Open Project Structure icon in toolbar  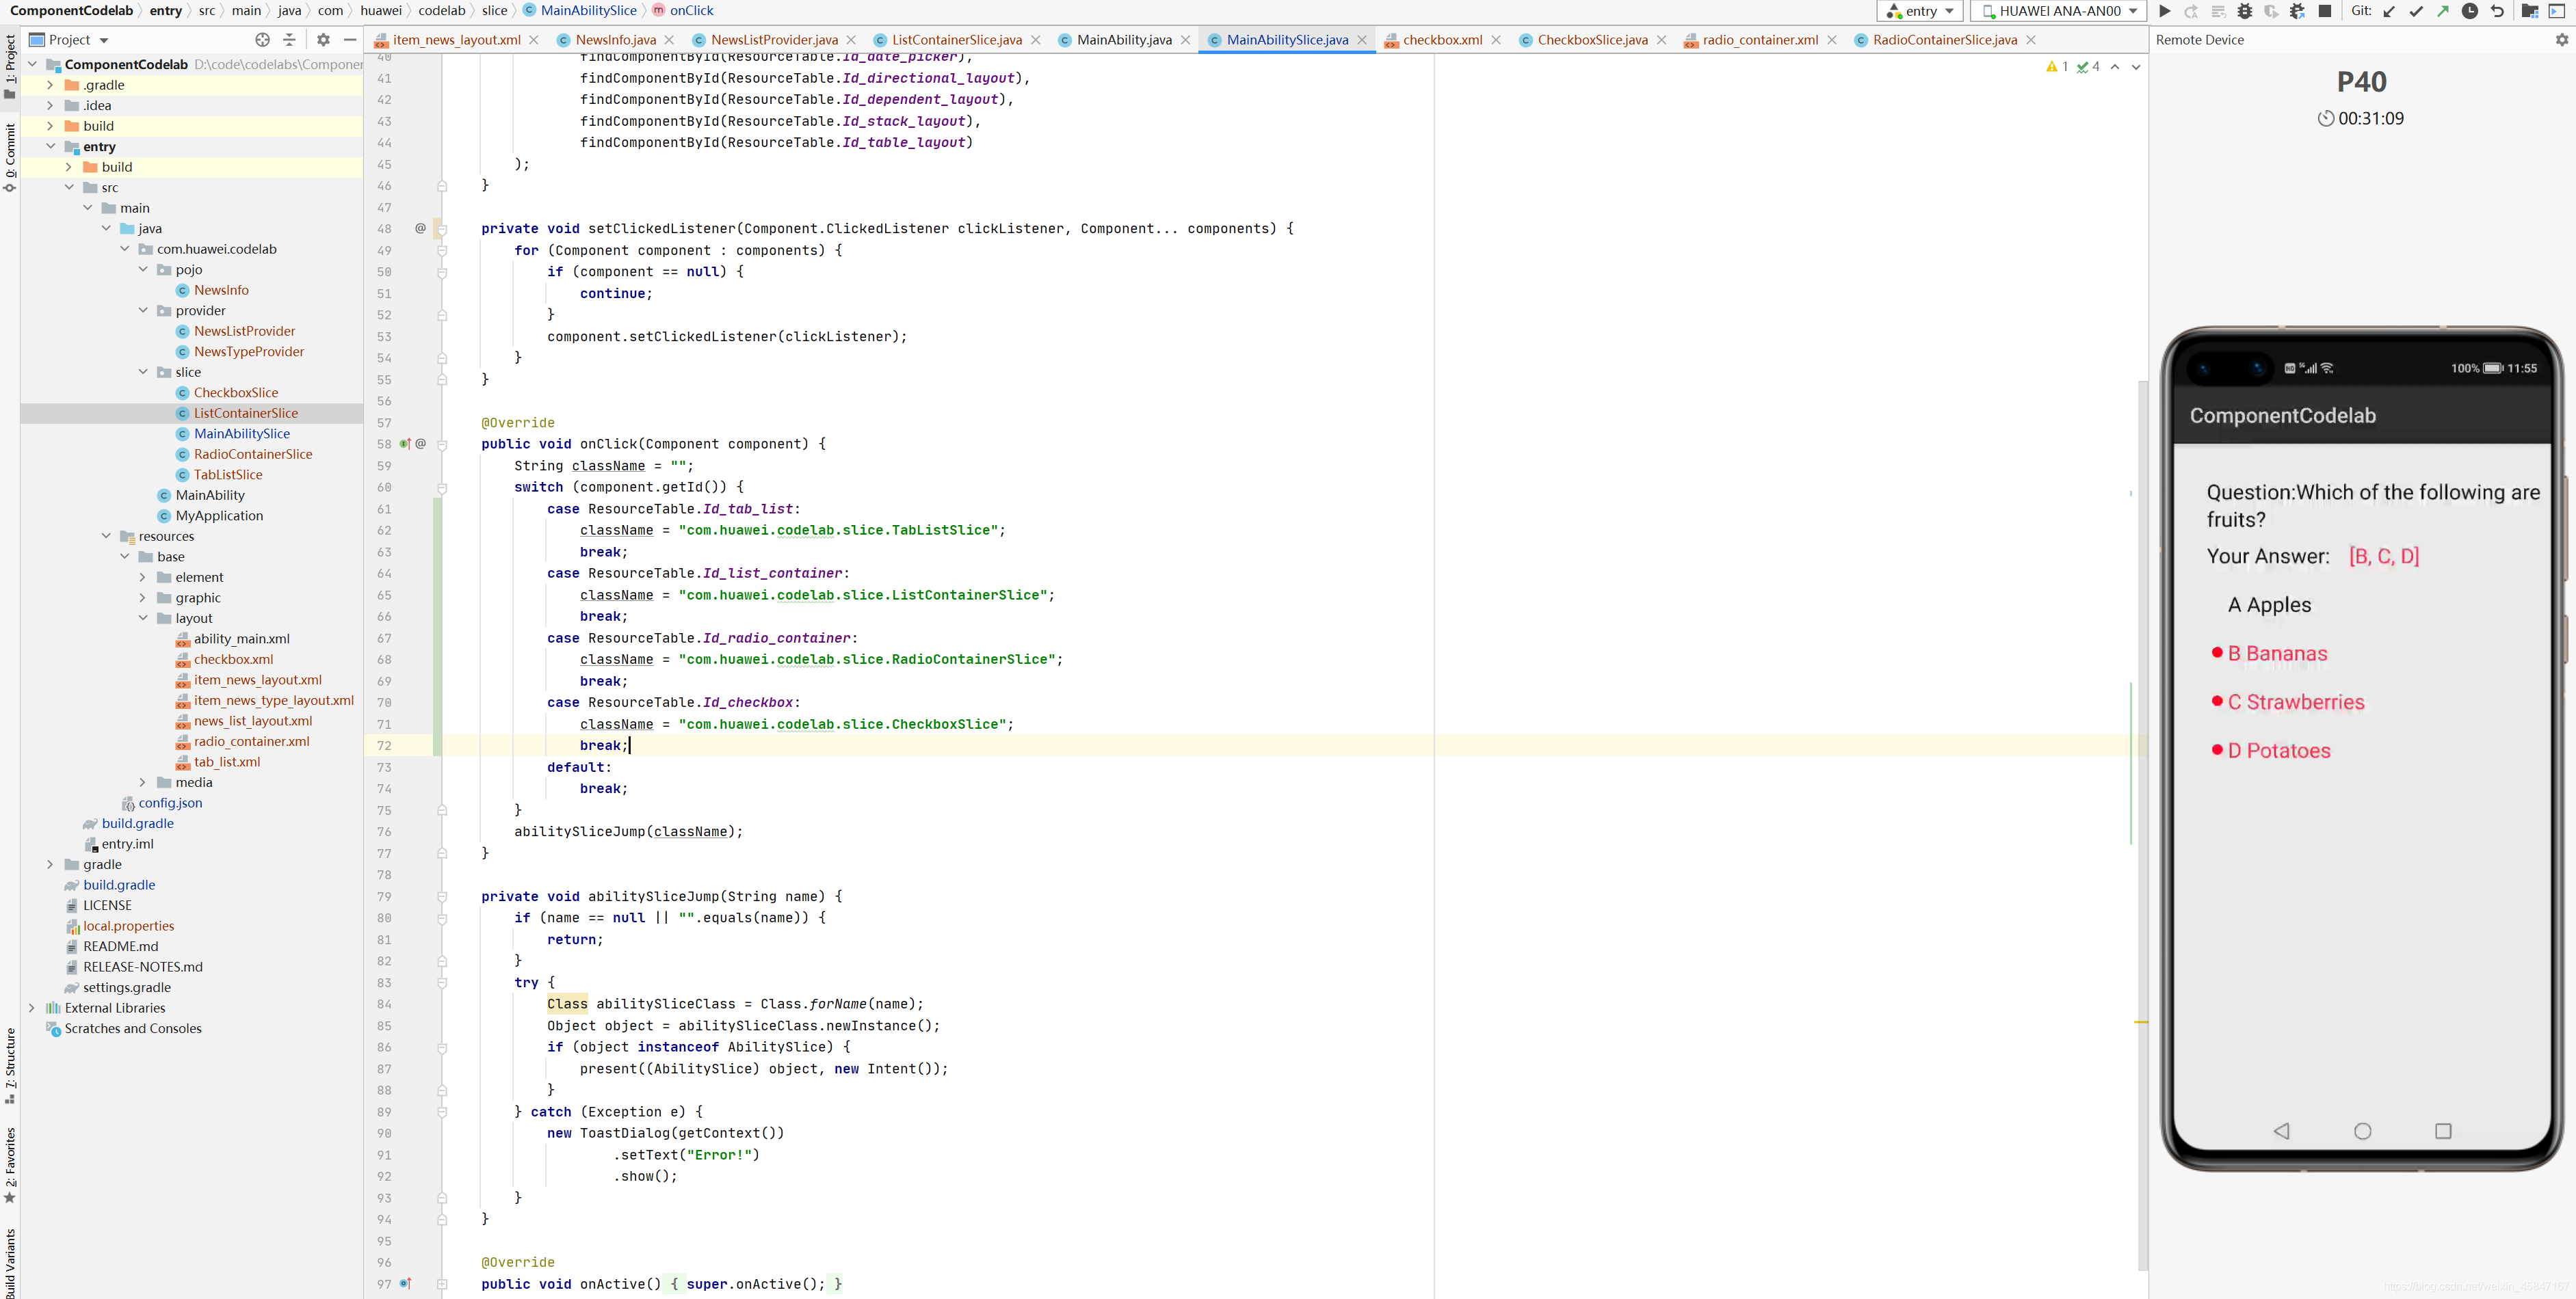(2530, 11)
